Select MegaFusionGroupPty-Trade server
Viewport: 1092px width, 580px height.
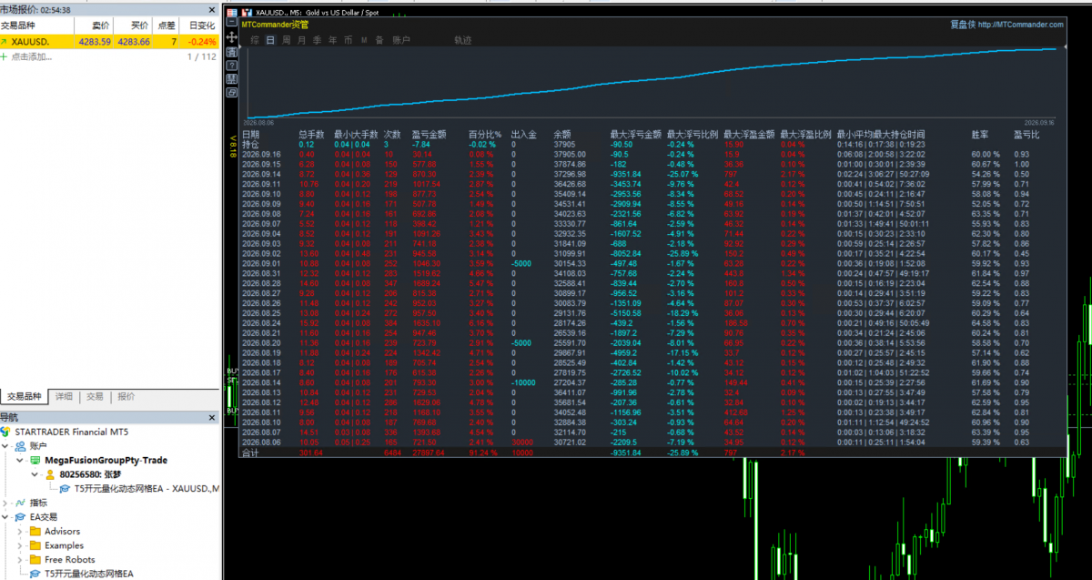pyautogui.click(x=106, y=460)
